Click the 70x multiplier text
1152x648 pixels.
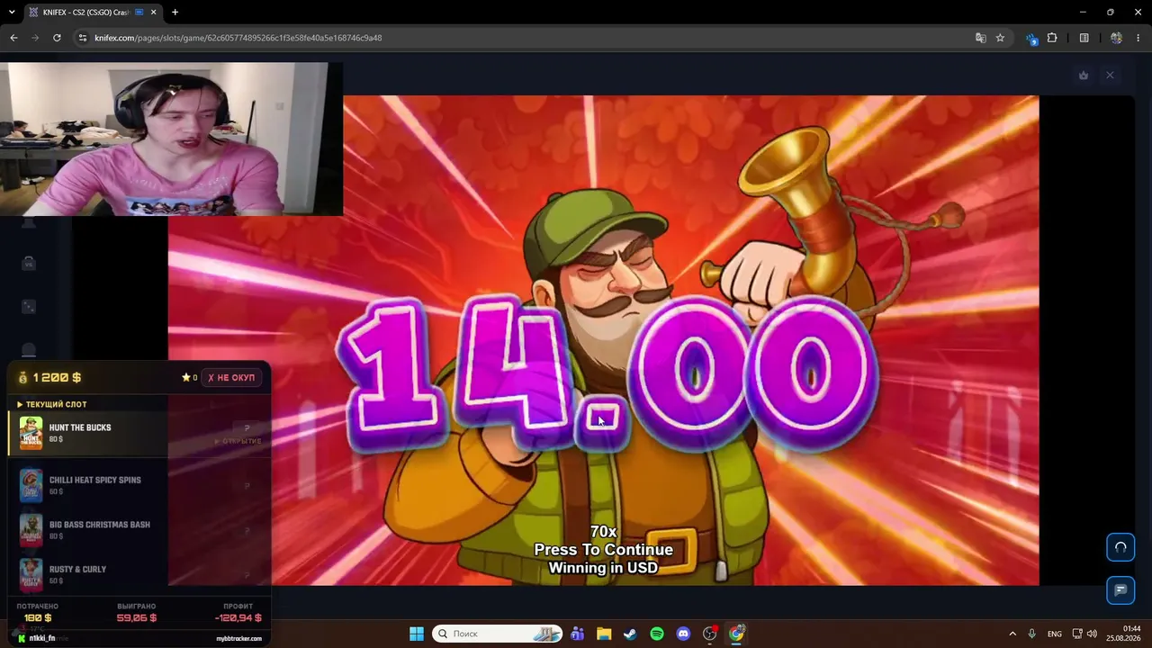603,532
